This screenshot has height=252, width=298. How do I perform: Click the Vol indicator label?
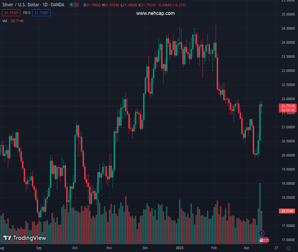pyautogui.click(x=5, y=21)
